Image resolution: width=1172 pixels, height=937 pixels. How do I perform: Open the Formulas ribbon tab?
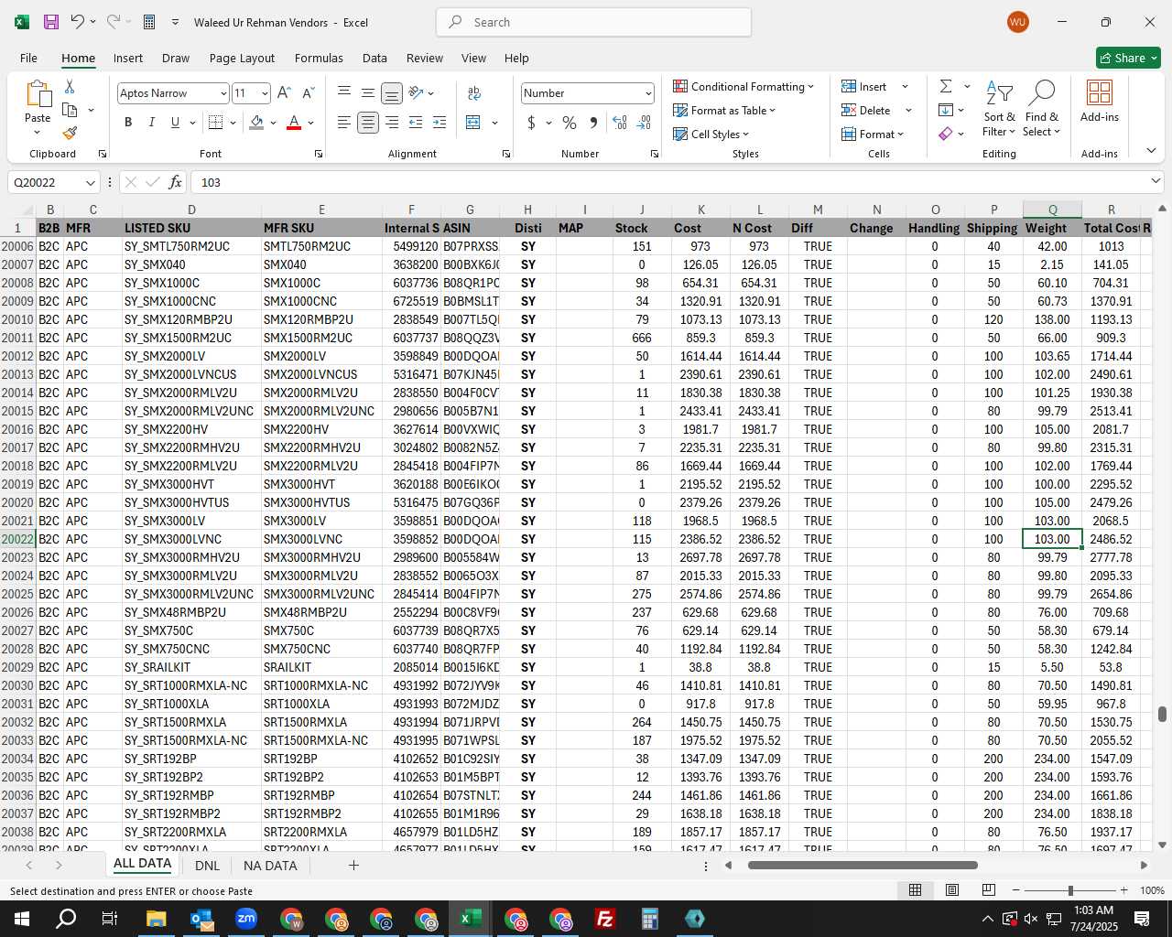319,58
